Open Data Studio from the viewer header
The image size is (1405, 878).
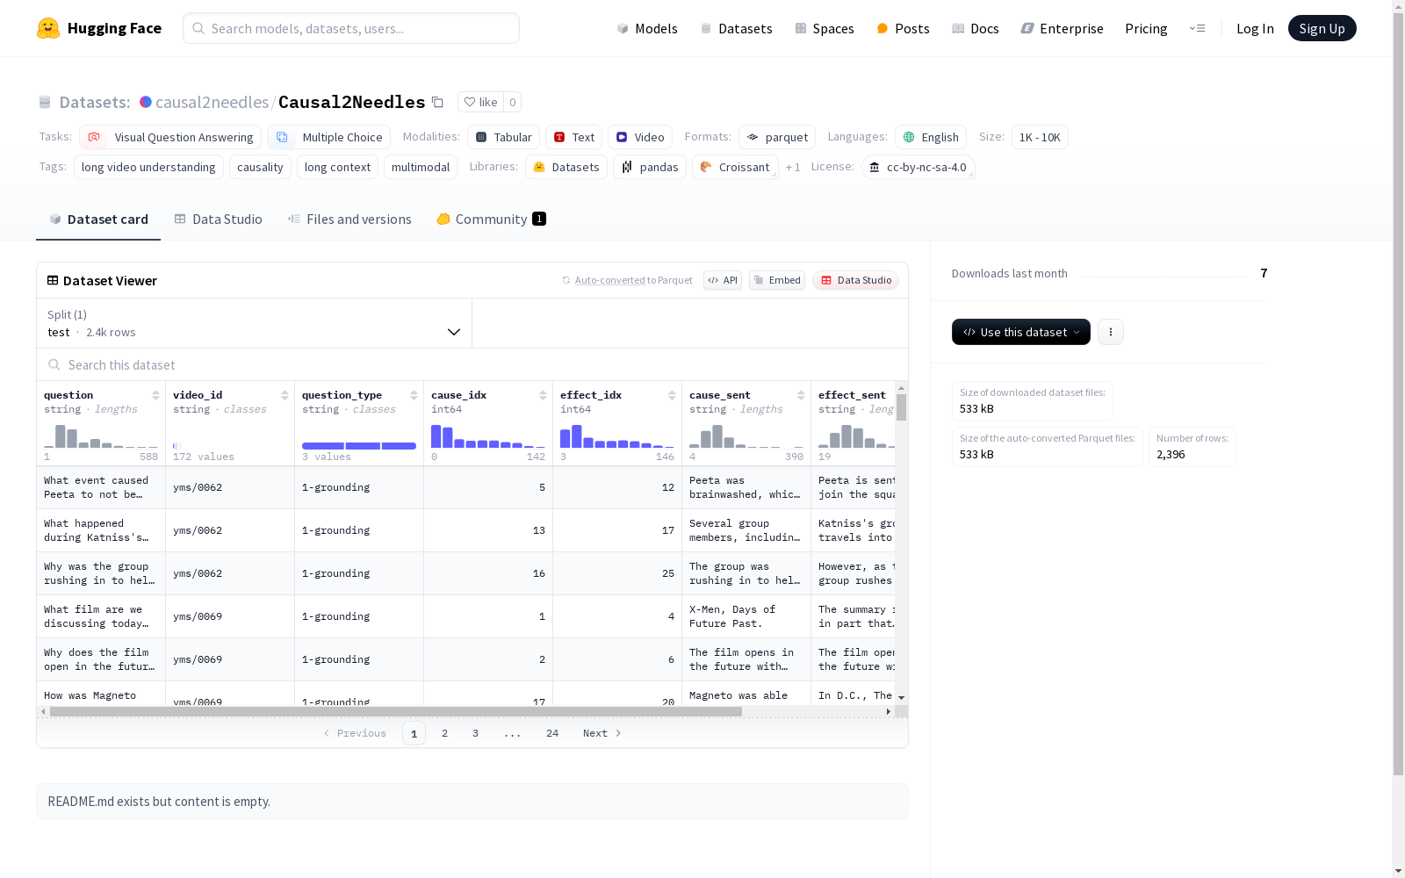point(856,280)
